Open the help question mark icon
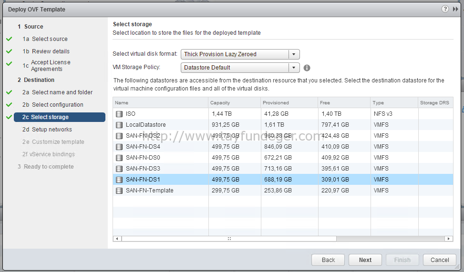464x272 pixels. click(x=445, y=9)
